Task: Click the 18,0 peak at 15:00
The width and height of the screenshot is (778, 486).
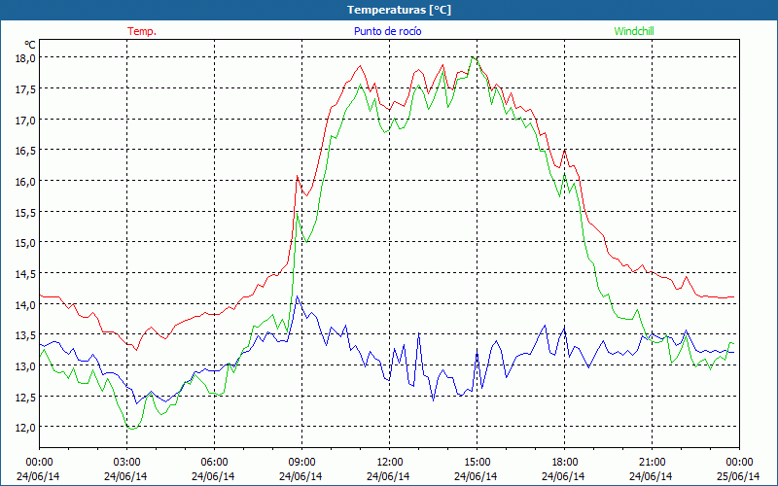Action: (x=474, y=57)
